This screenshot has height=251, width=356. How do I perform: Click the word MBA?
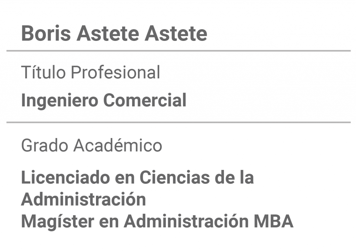tap(273, 221)
